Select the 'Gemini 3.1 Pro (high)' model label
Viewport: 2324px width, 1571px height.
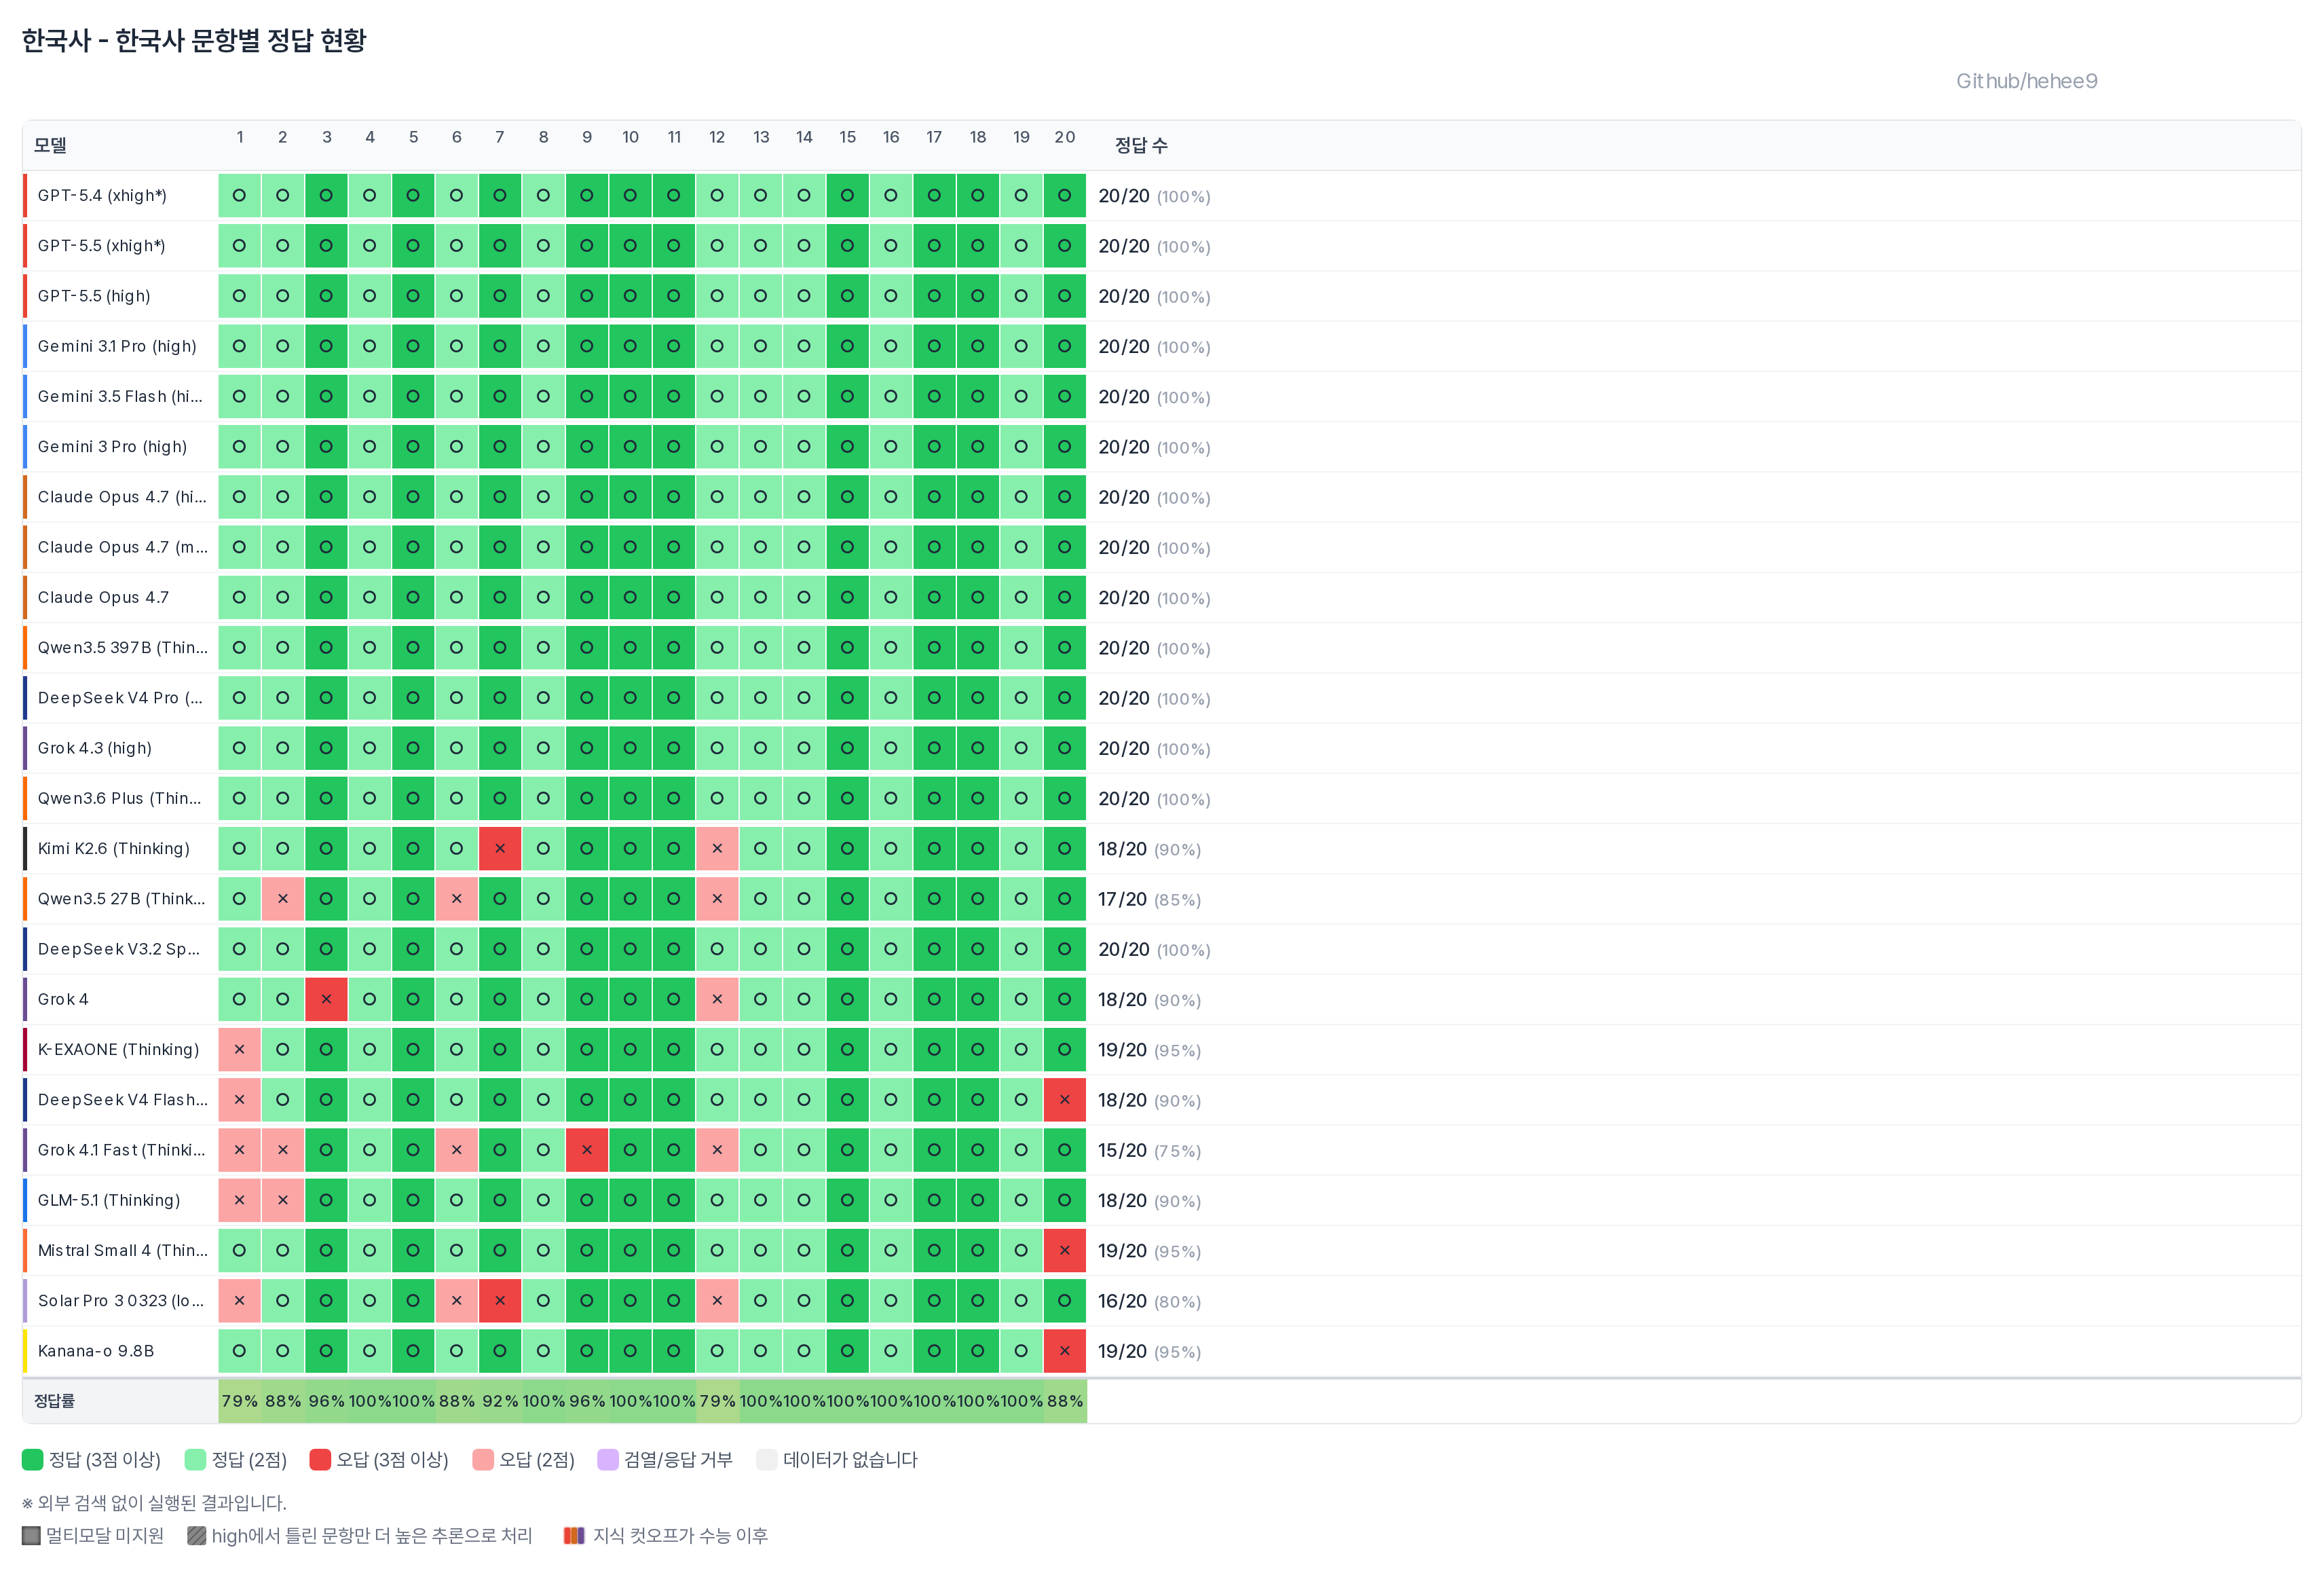(117, 346)
